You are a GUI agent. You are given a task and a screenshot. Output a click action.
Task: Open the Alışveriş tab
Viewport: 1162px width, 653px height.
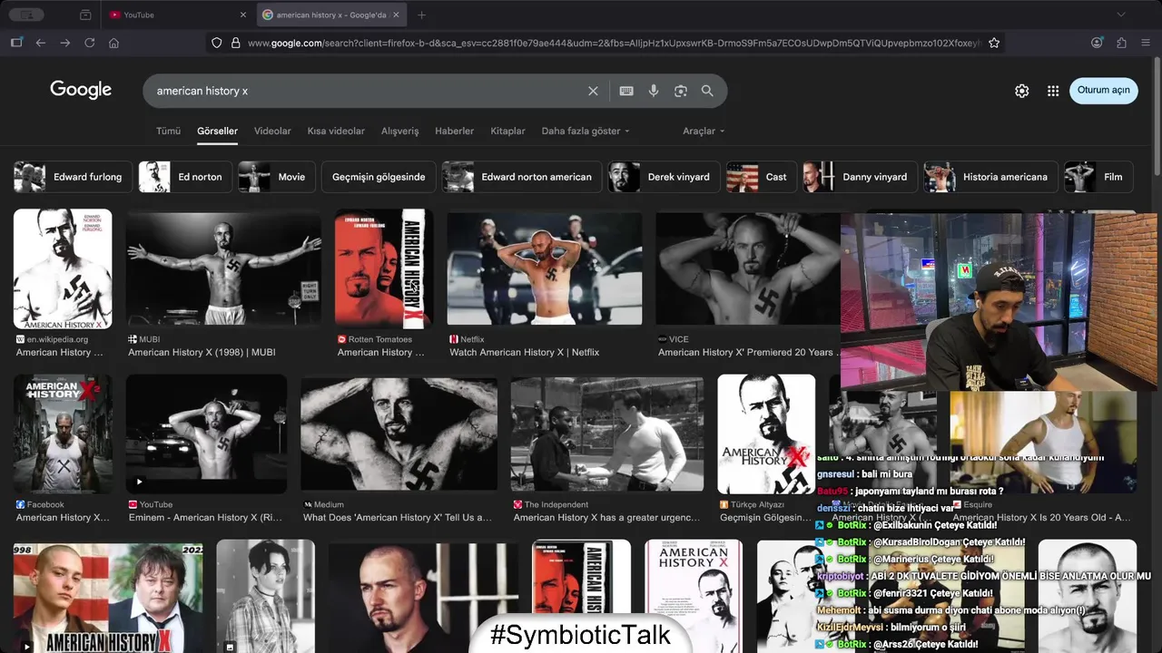399,131
